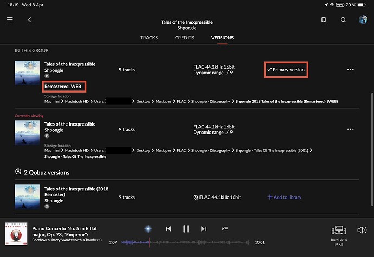Viewport: 374px width, 257px height.
Task: Click 'Shpongle - Tales Of The Inexpressible (2001)' path segment
Action: [272, 151]
